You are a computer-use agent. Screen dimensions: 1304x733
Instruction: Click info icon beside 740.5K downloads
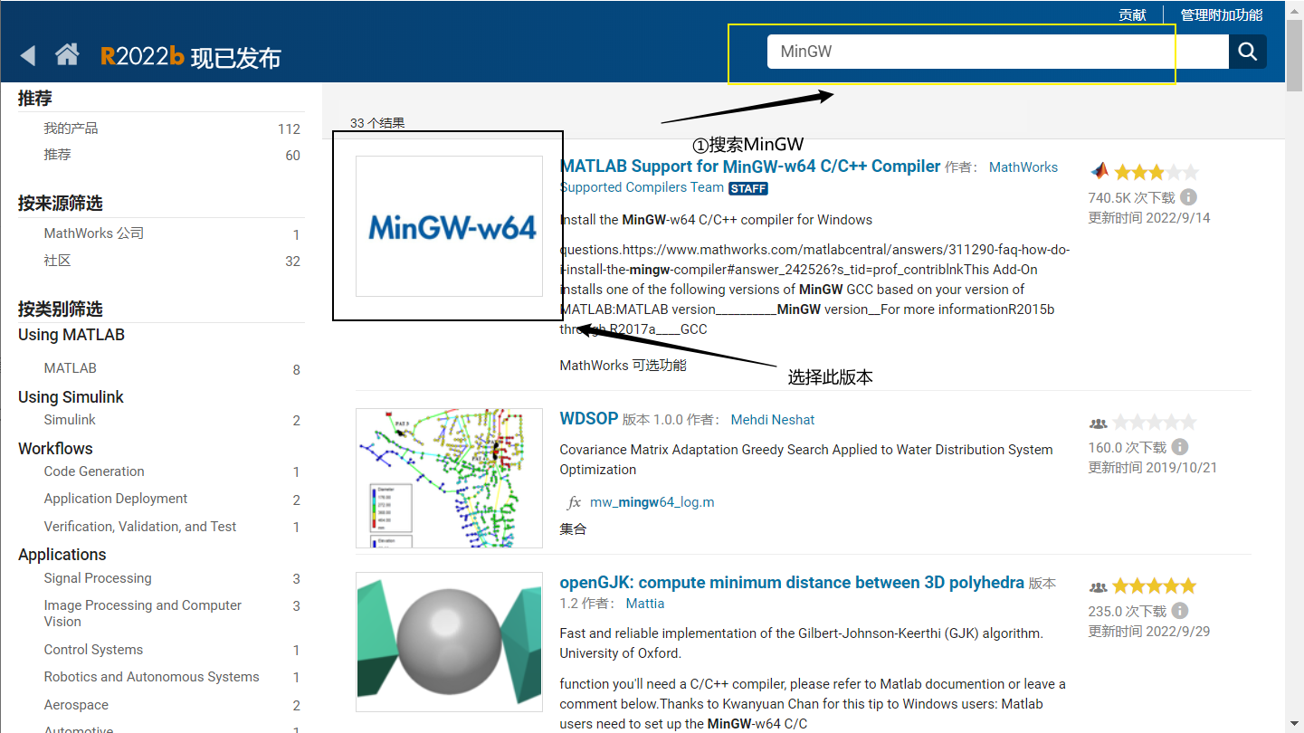(1189, 197)
